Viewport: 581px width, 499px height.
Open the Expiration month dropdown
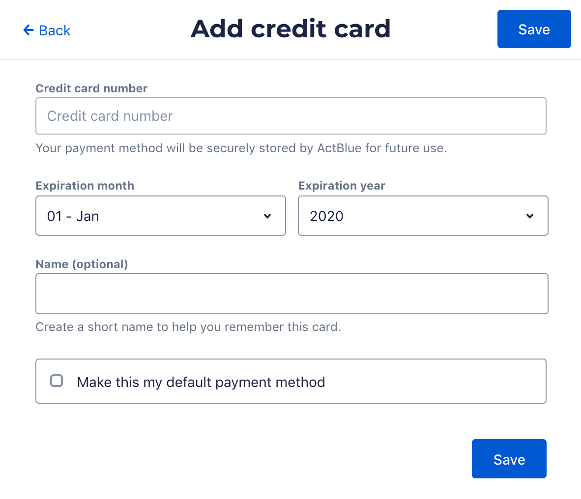(160, 216)
